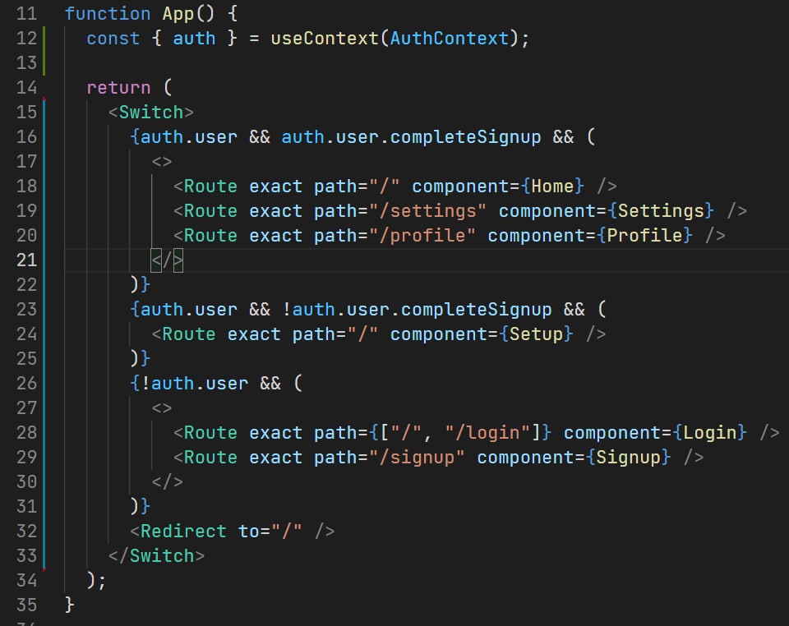This screenshot has width=789, height=626.
Task: Click line number 21 in the gutter
Action: click(26, 260)
